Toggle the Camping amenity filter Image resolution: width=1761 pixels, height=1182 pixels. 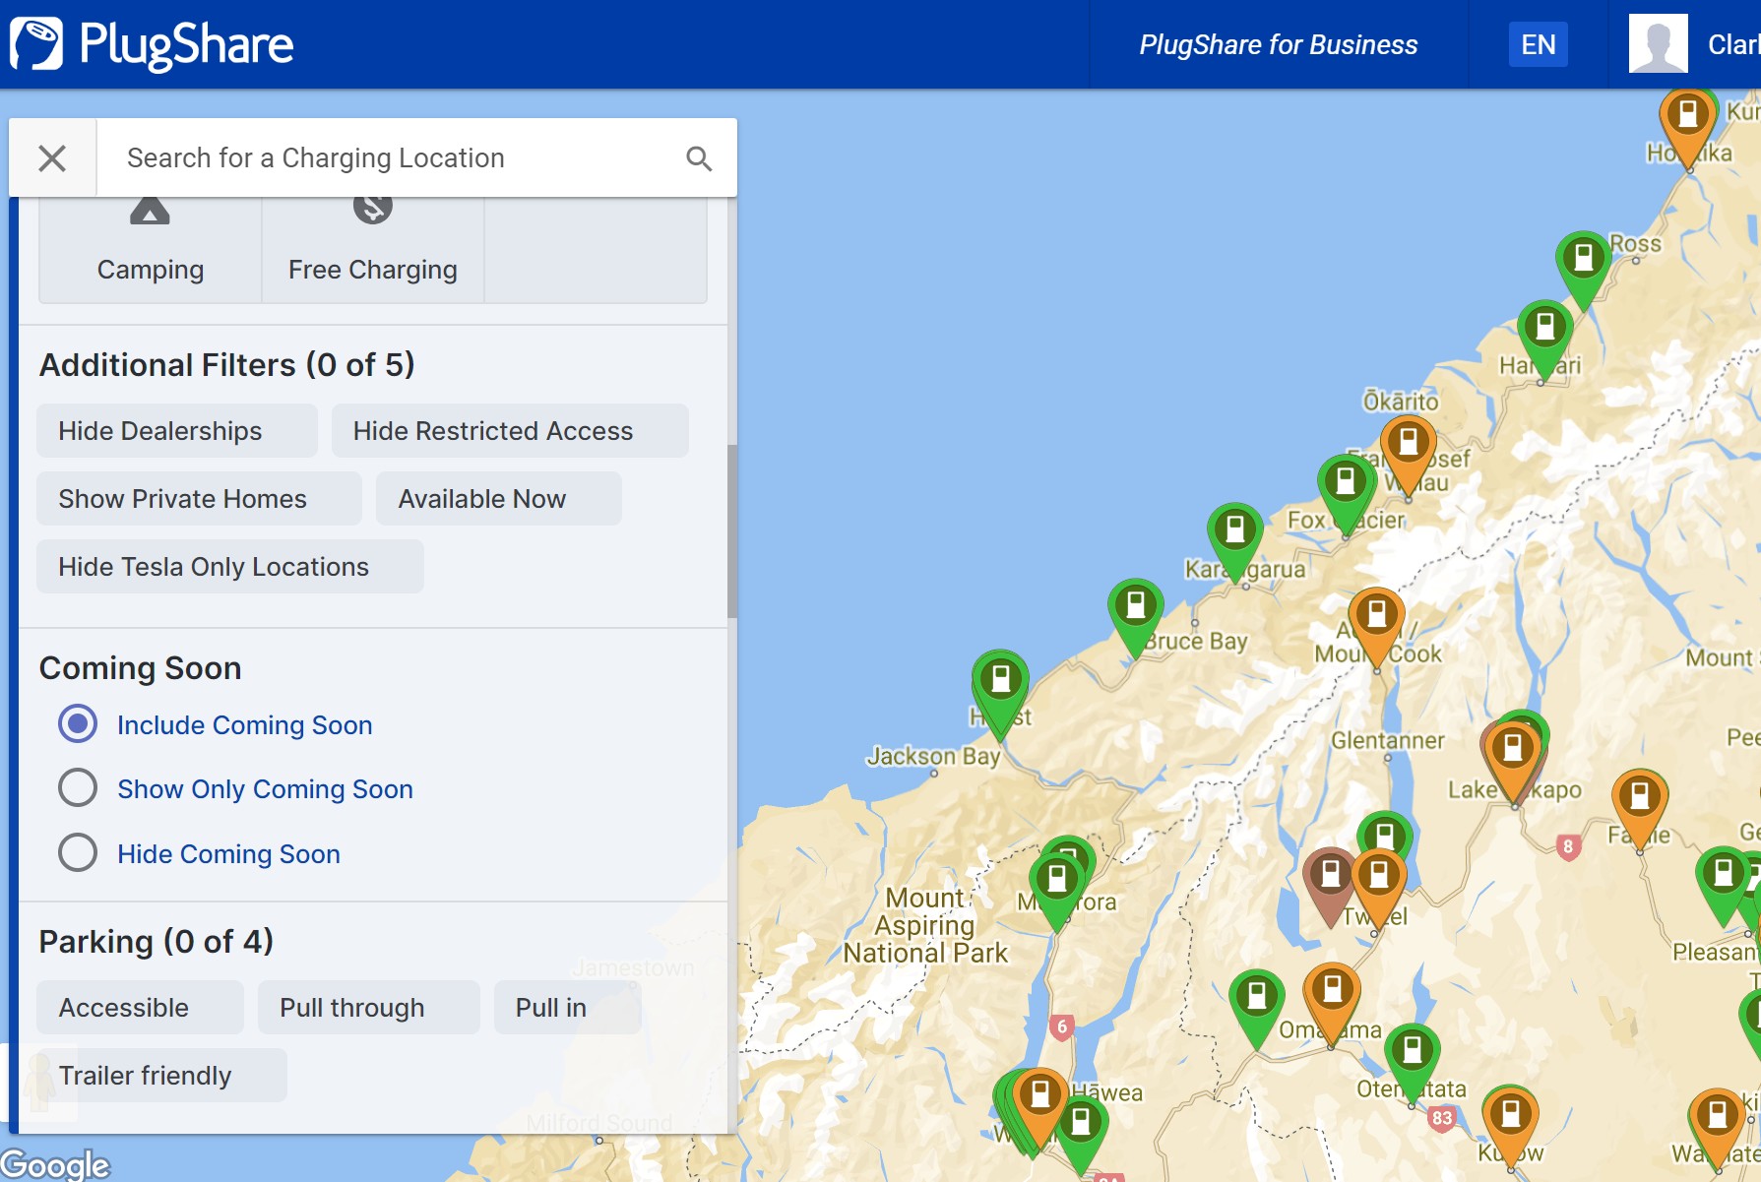point(151,249)
